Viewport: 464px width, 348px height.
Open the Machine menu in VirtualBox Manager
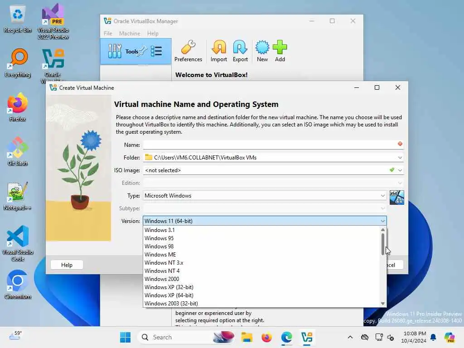tap(130, 34)
